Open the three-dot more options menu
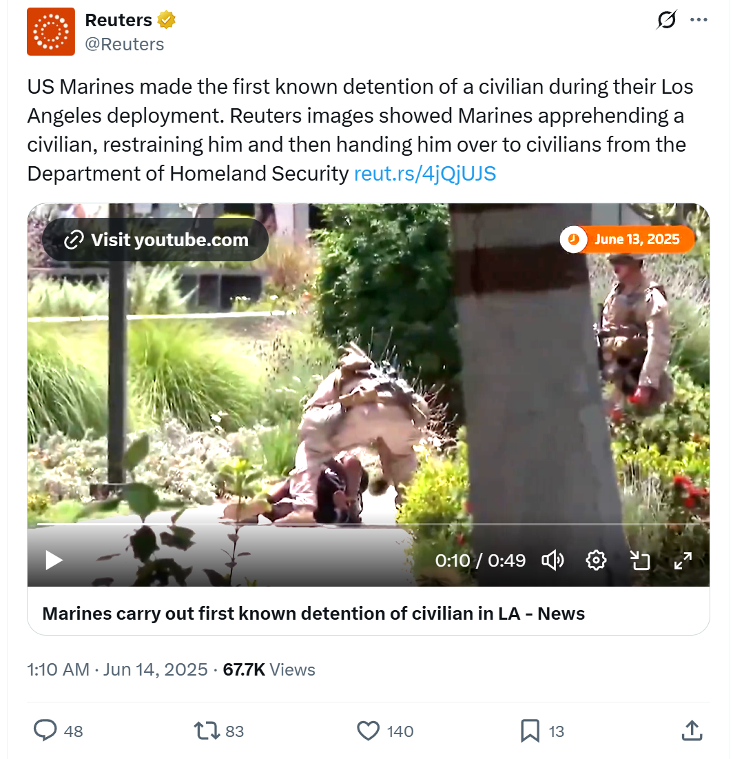The image size is (733, 759). 699,20
